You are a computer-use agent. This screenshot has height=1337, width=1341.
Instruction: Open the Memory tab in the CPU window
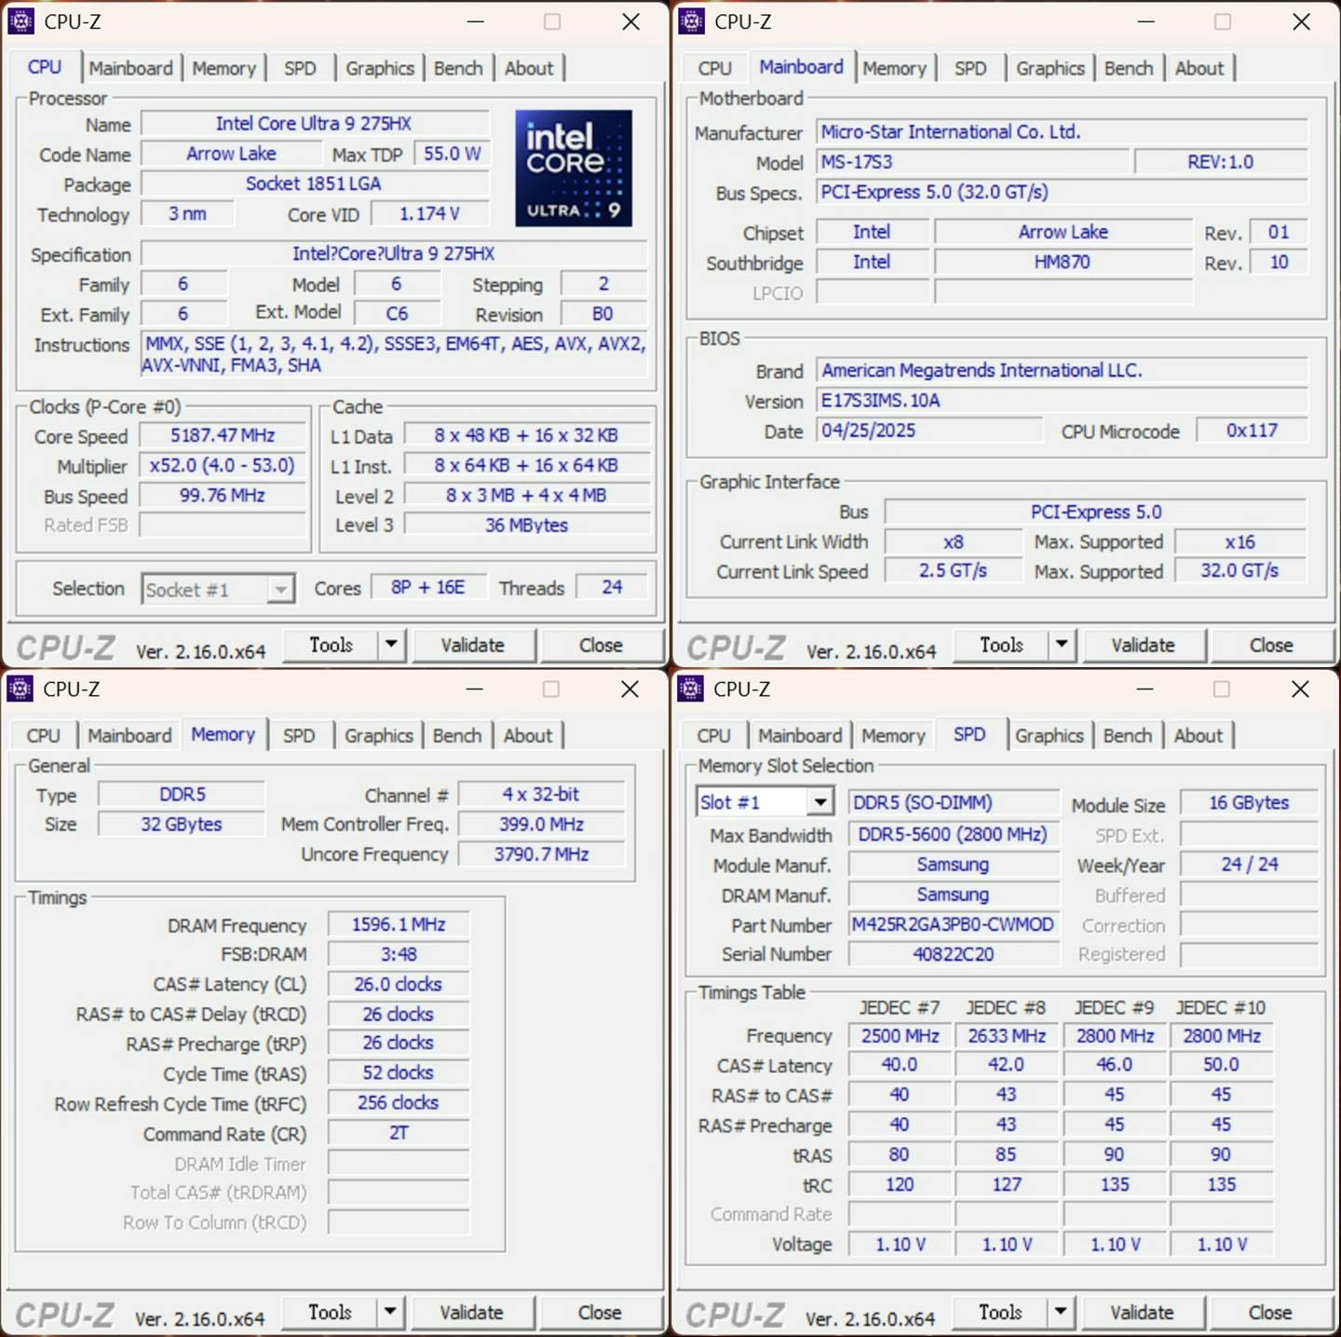tap(224, 68)
